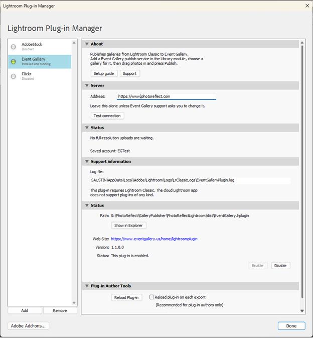Image resolution: width=313 pixels, height=338 pixels.
Task: Click the 'Version: 1.1.0.0' value
Action: 117,247
